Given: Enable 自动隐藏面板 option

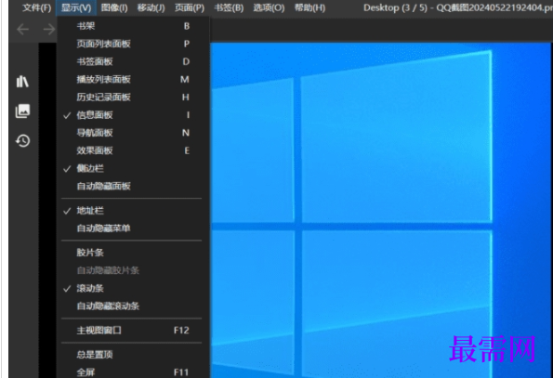Looking at the screenshot, I should (132, 186).
